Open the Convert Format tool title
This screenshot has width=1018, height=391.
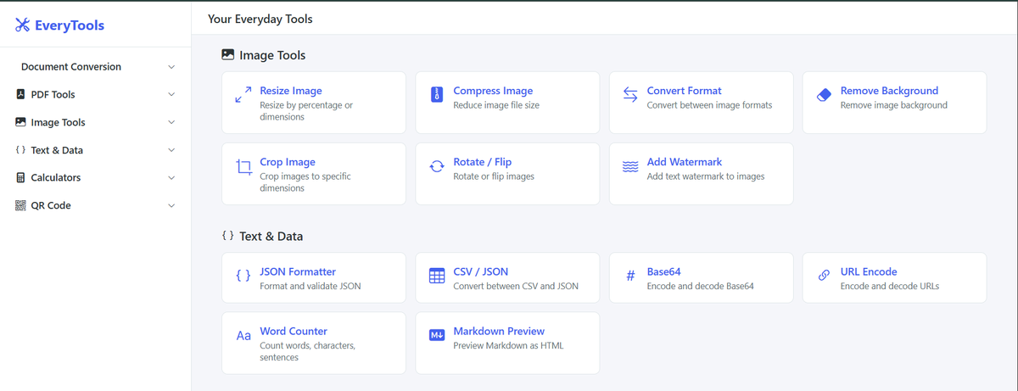[685, 91]
